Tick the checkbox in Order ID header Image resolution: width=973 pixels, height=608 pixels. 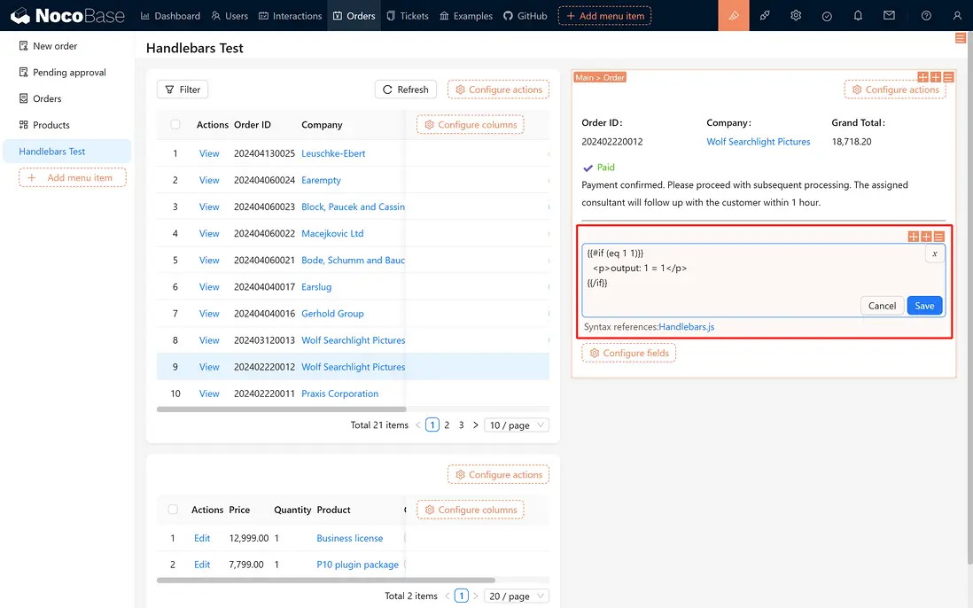(x=175, y=125)
